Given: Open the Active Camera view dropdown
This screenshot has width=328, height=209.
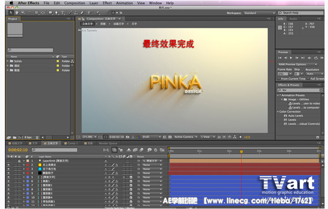Looking at the screenshot, I should (185, 137).
